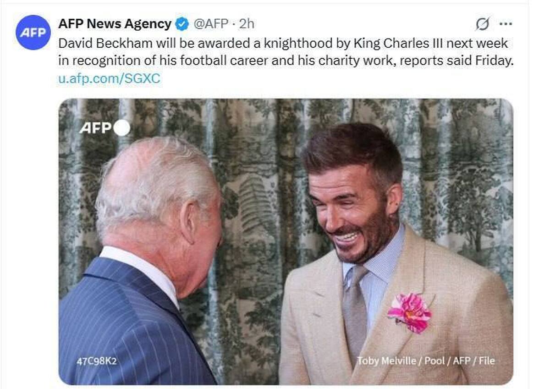The height and width of the screenshot is (389, 550).
Task: Open the three-dot more options menu
Action: (506, 24)
